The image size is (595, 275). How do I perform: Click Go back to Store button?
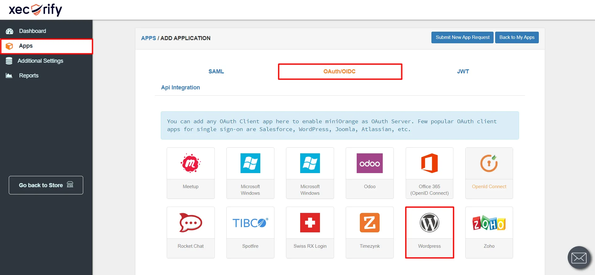point(46,185)
